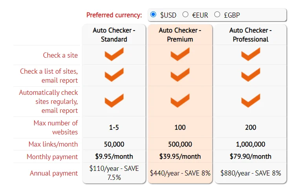Choose the $79.90/month Professional payment
Screen dimensions: 301x192
pos(250,156)
